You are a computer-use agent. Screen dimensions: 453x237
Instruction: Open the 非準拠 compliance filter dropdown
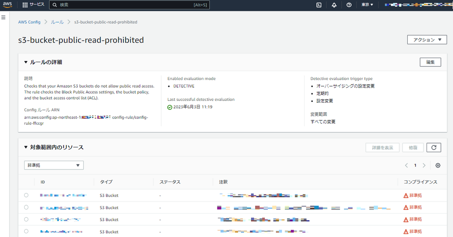(x=54, y=165)
